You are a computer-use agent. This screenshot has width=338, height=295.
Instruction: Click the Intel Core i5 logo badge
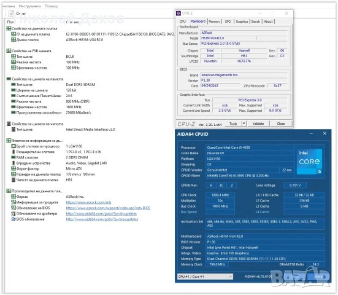point(309,162)
